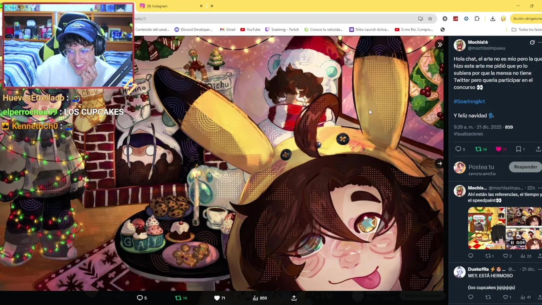Open the dark round extension icon
The height and width of the screenshot is (305, 542).
(x=445, y=19)
